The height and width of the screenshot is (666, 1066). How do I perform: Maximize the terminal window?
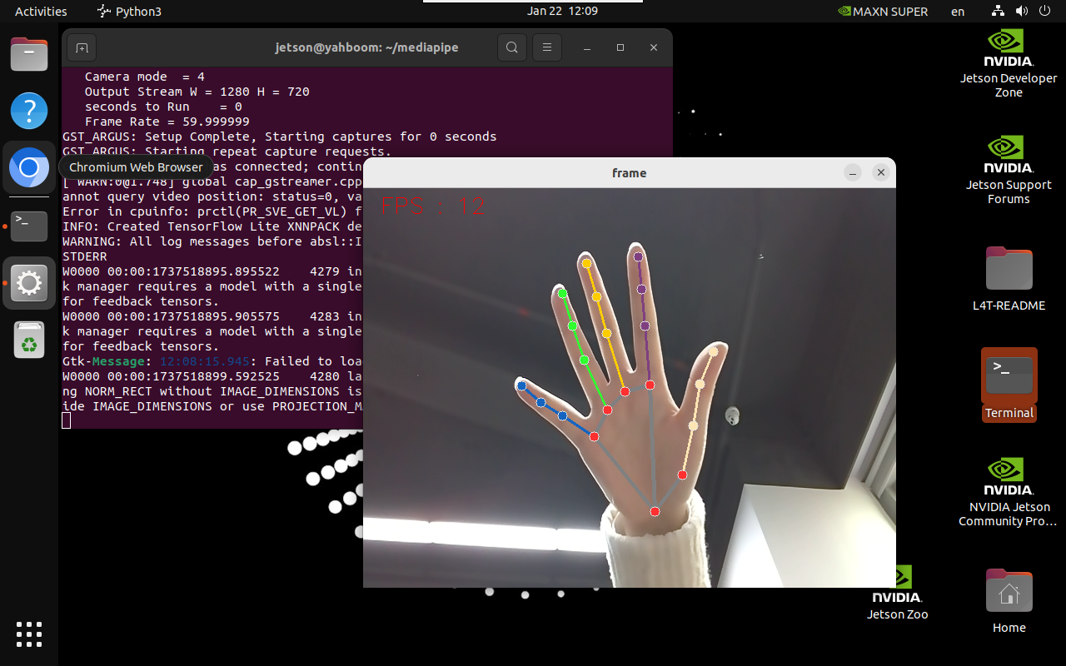click(620, 48)
